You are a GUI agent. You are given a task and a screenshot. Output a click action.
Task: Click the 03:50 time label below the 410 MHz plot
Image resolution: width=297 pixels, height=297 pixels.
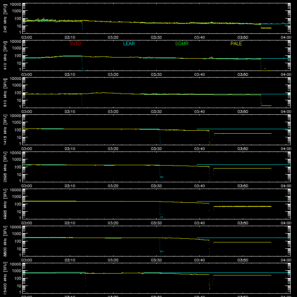pos(243,75)
